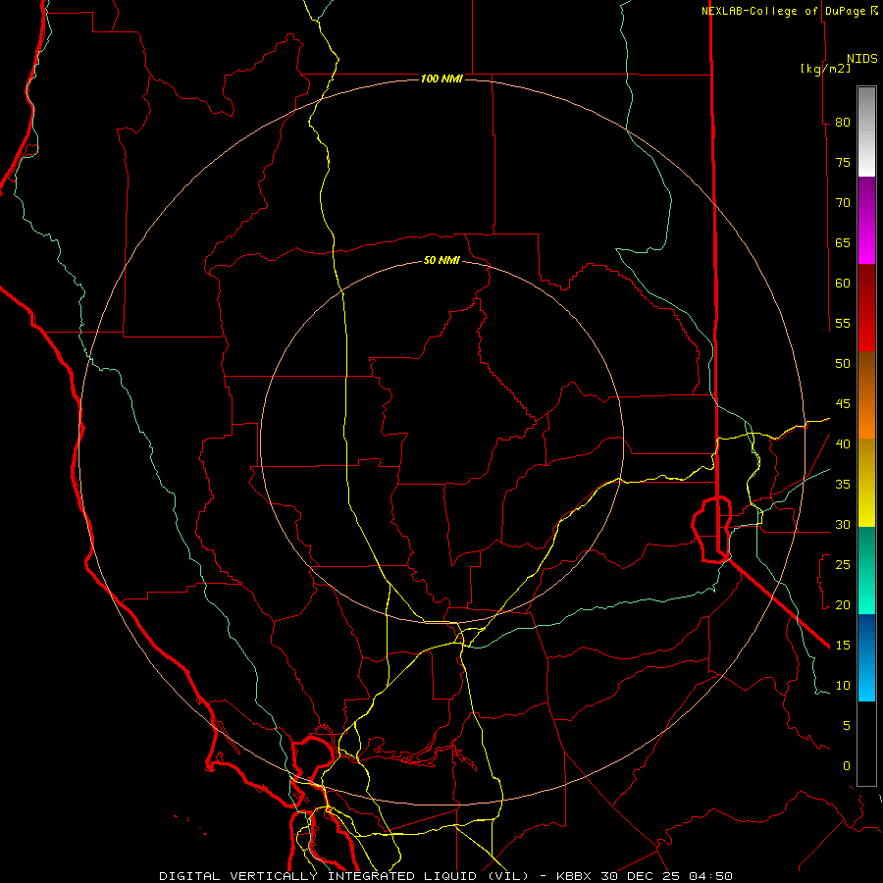Click the "10" value on the color scale
Screen dimensions: 883x883
(x=843, y=686)
